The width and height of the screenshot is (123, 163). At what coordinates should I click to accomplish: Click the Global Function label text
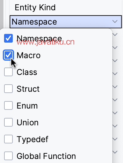click(x=46, y=156)
